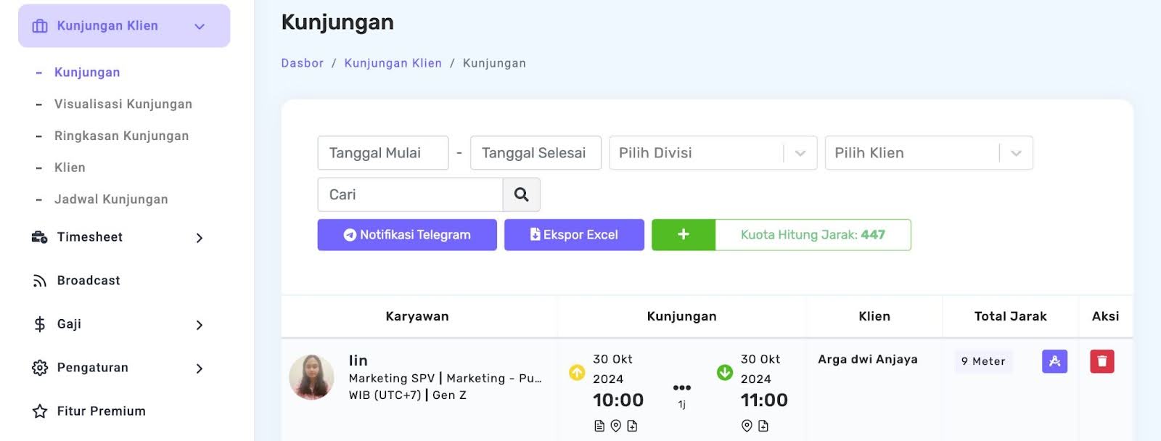Click the purple calculate distance compass icon
This screenshot has height=441, width=1161.
1054,361
